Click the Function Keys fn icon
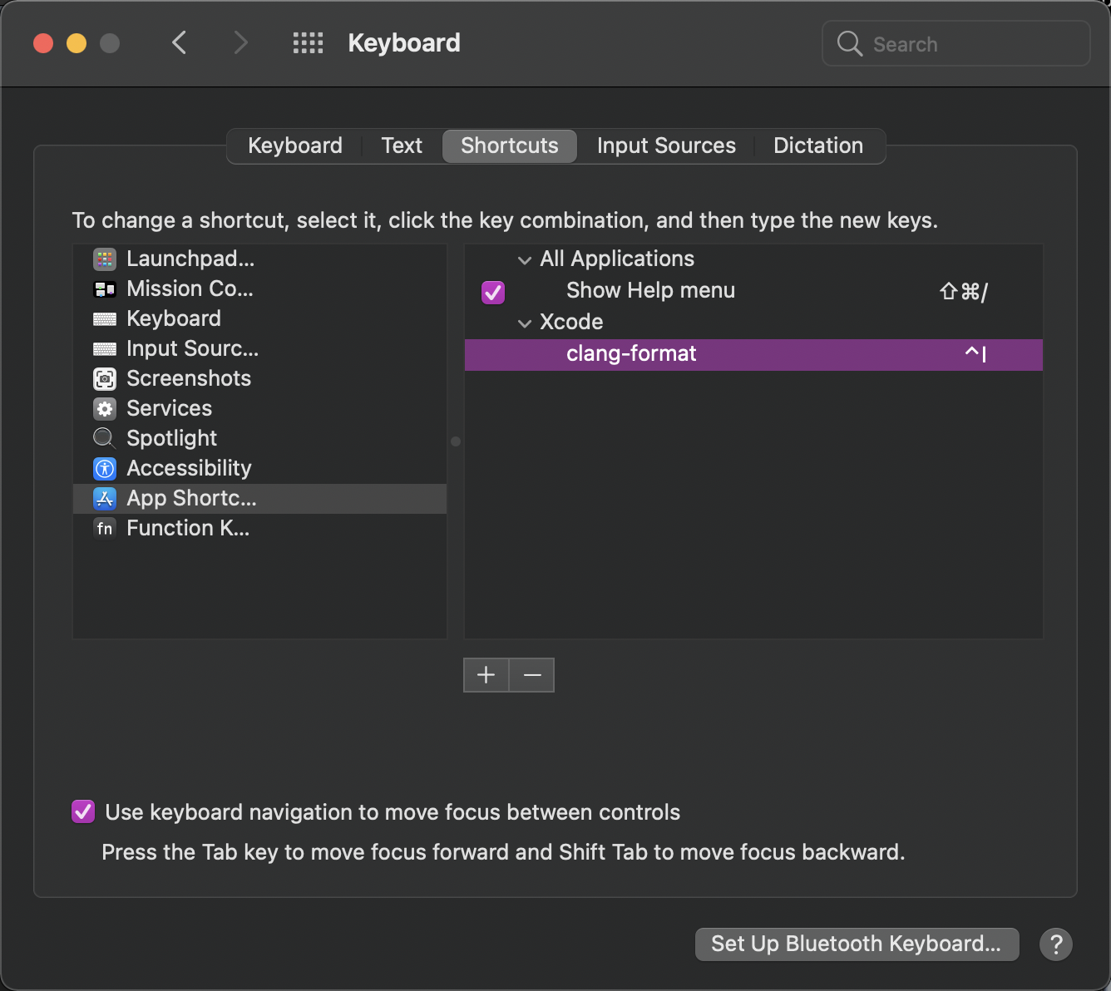 (104, 529)
